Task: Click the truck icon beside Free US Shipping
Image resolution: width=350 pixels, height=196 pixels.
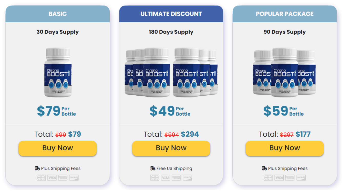Action: (x=153, y=169)
